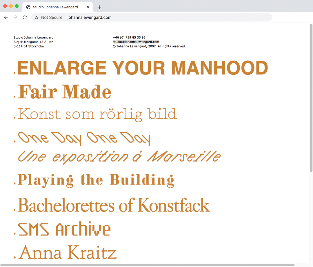Open the ENLARGE YOUR MANHOOD project link
This screenshot has width=313, height=267.
coord(143,68)
